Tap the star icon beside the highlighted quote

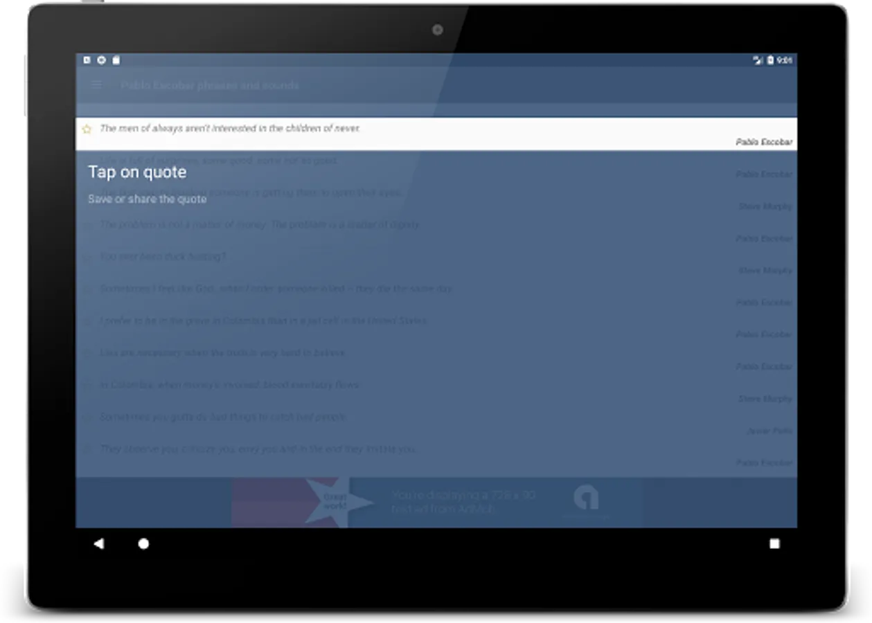(87, 129)
